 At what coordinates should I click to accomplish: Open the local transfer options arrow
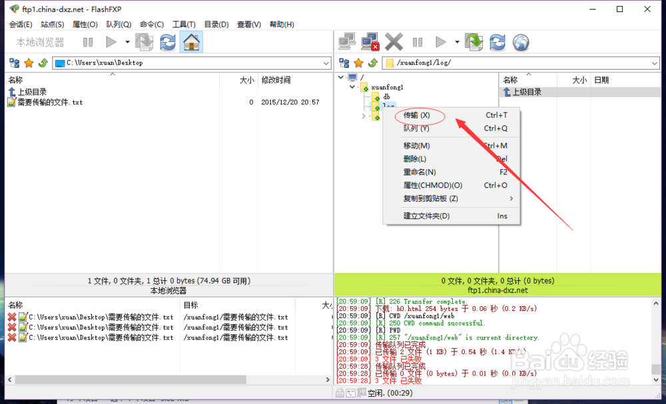click(x=127, y=42)
